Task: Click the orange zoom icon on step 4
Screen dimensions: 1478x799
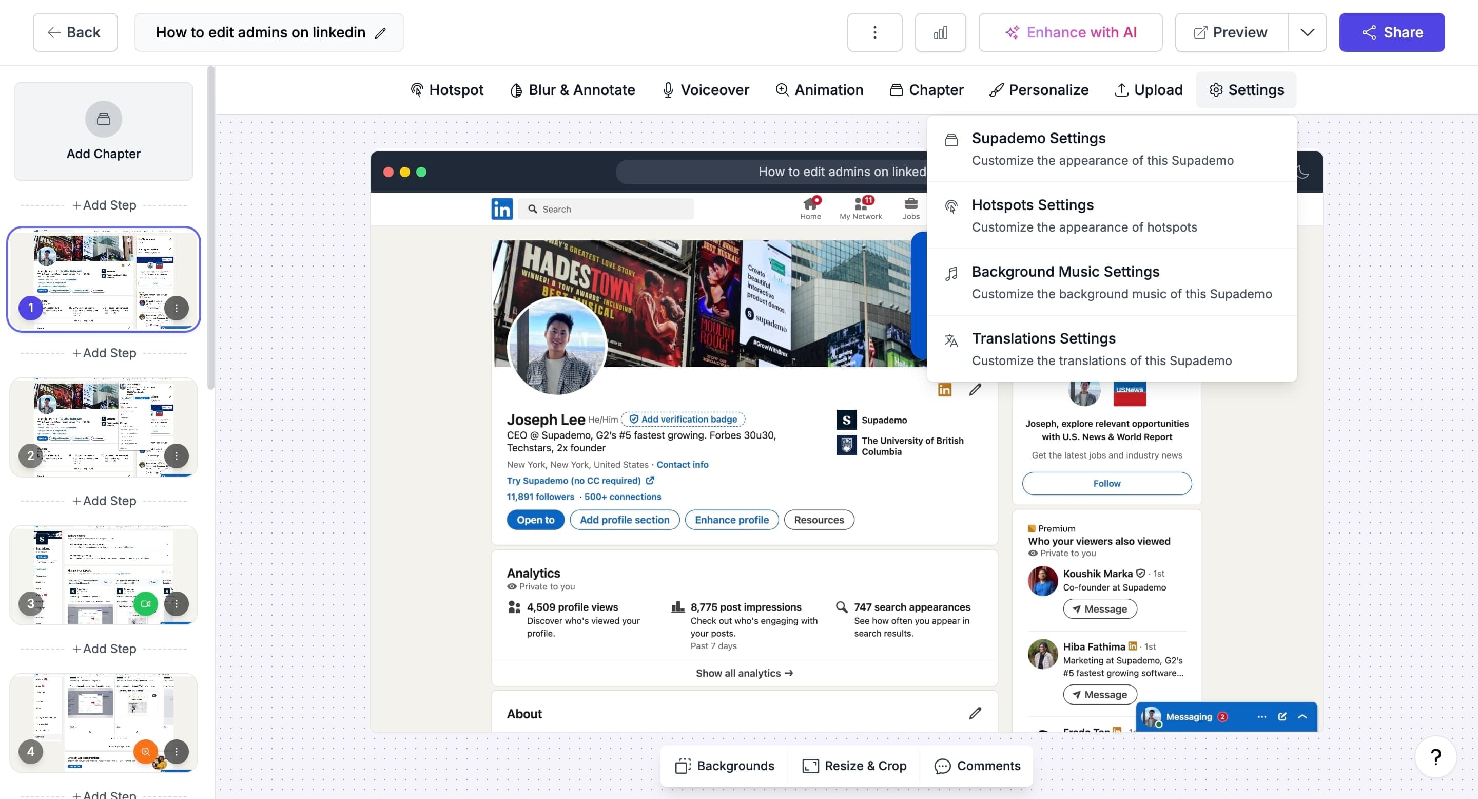Action: tap(146, 751)
